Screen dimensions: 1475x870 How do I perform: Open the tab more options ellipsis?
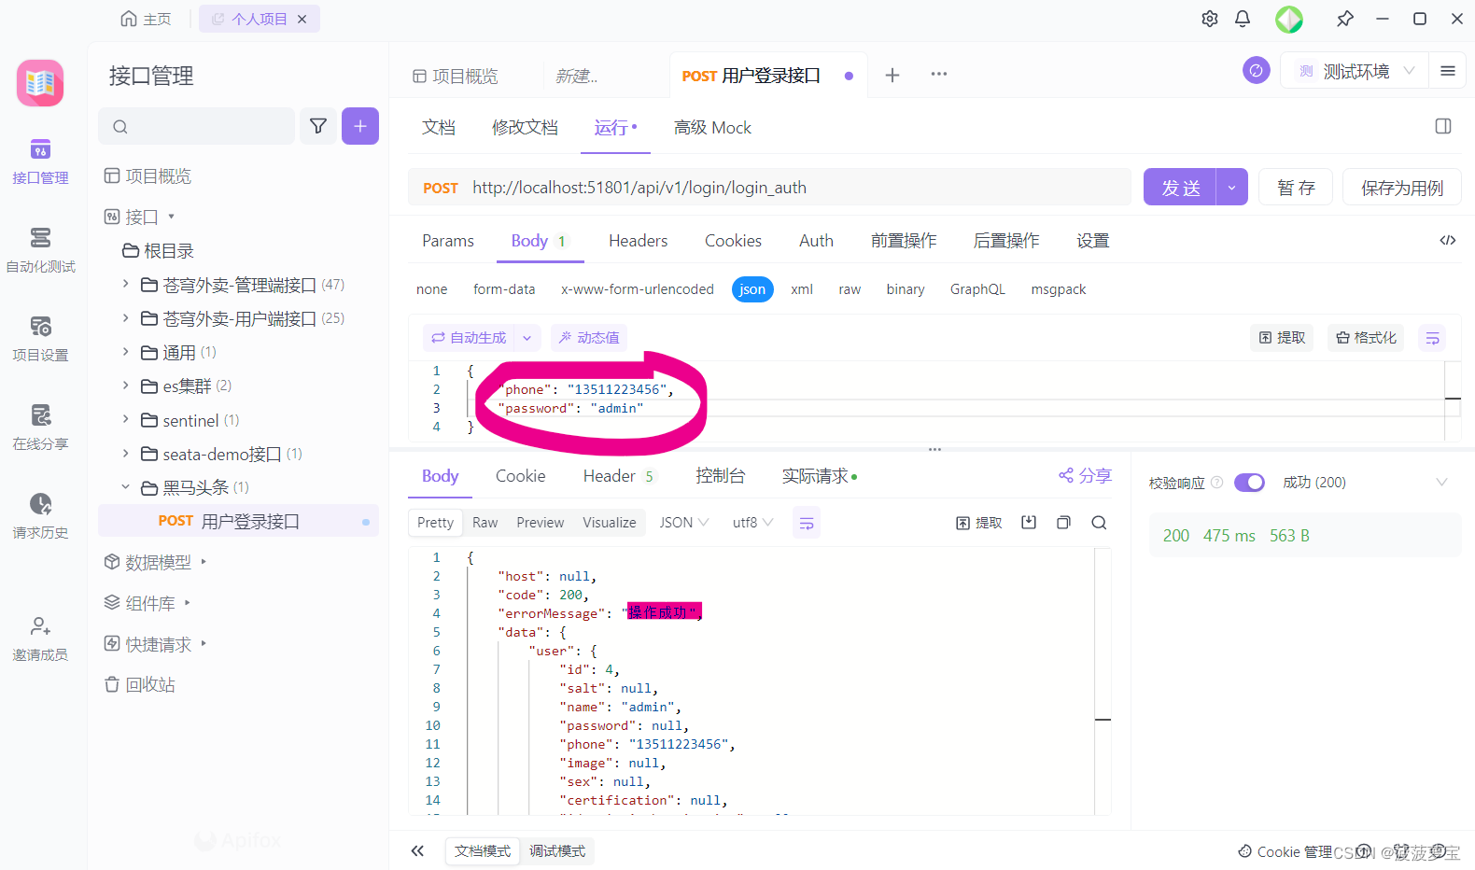coord(939,75)
